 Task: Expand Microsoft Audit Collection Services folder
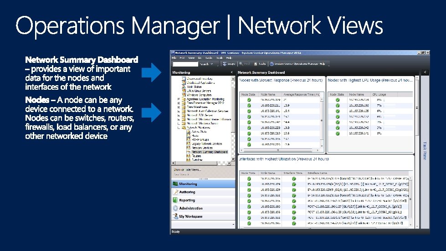179,111
